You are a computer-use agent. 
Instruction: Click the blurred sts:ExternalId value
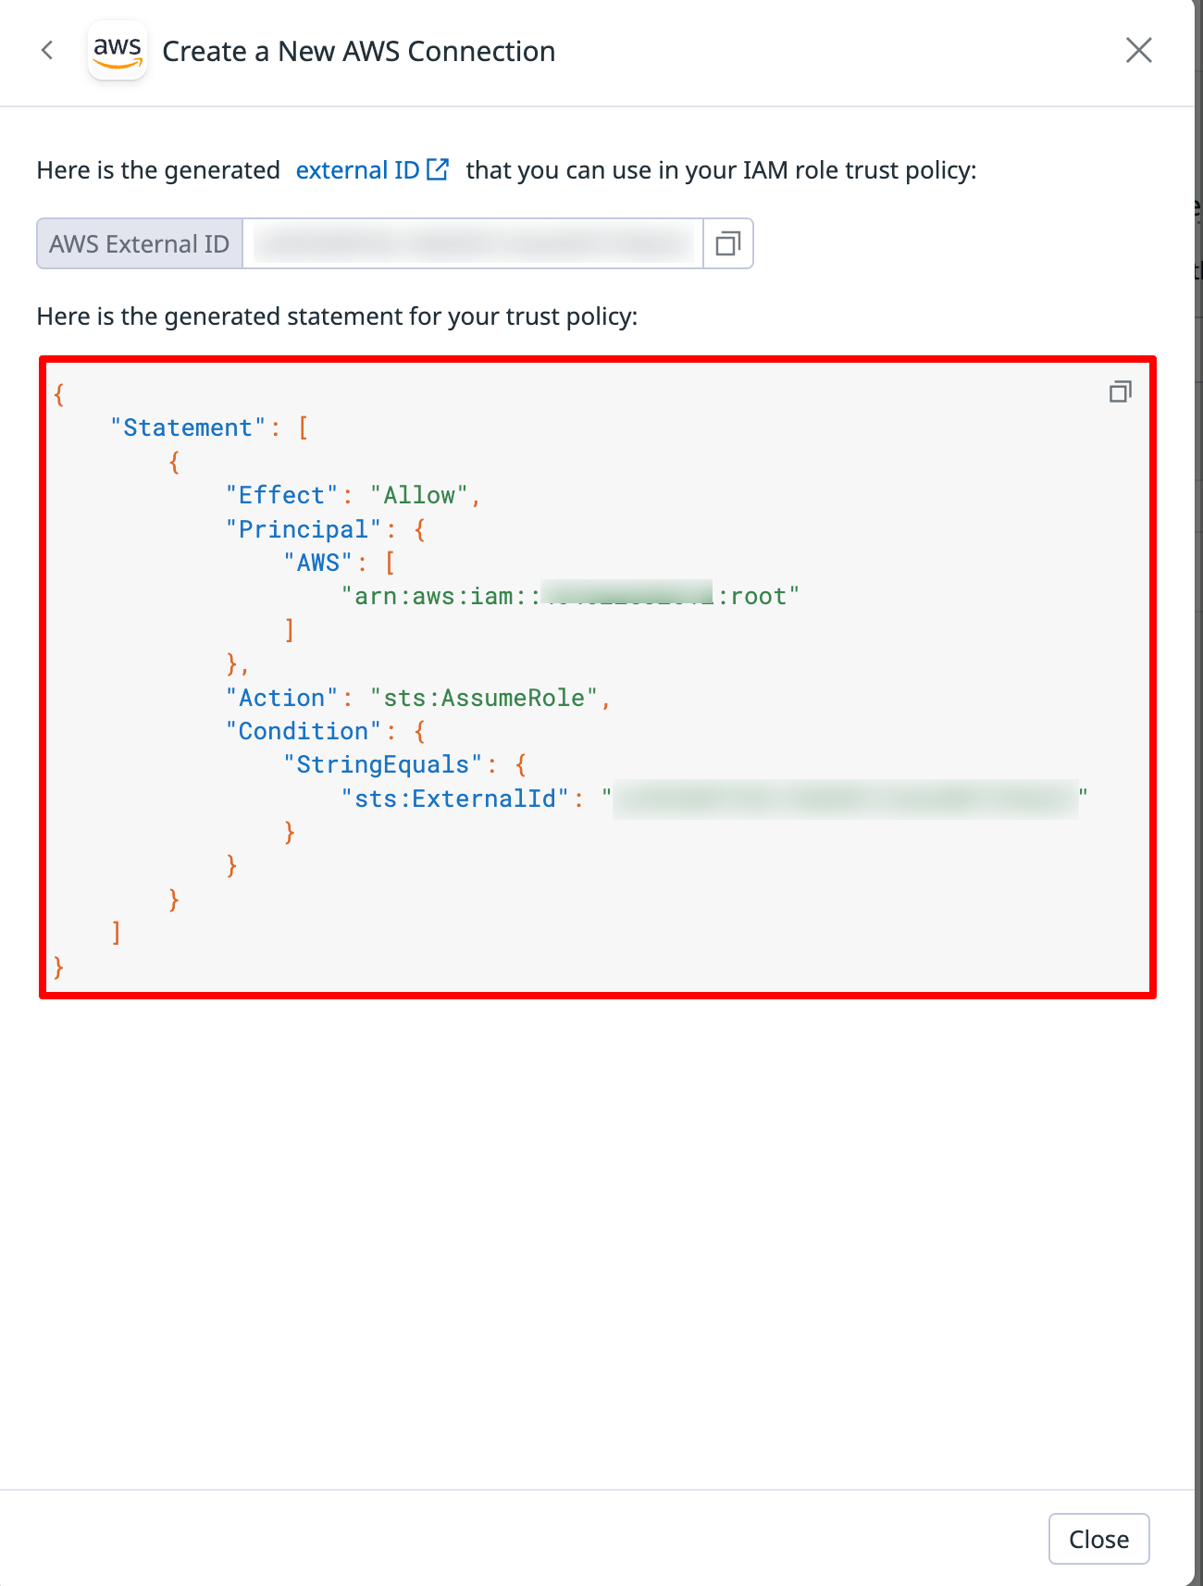(845, 799)
